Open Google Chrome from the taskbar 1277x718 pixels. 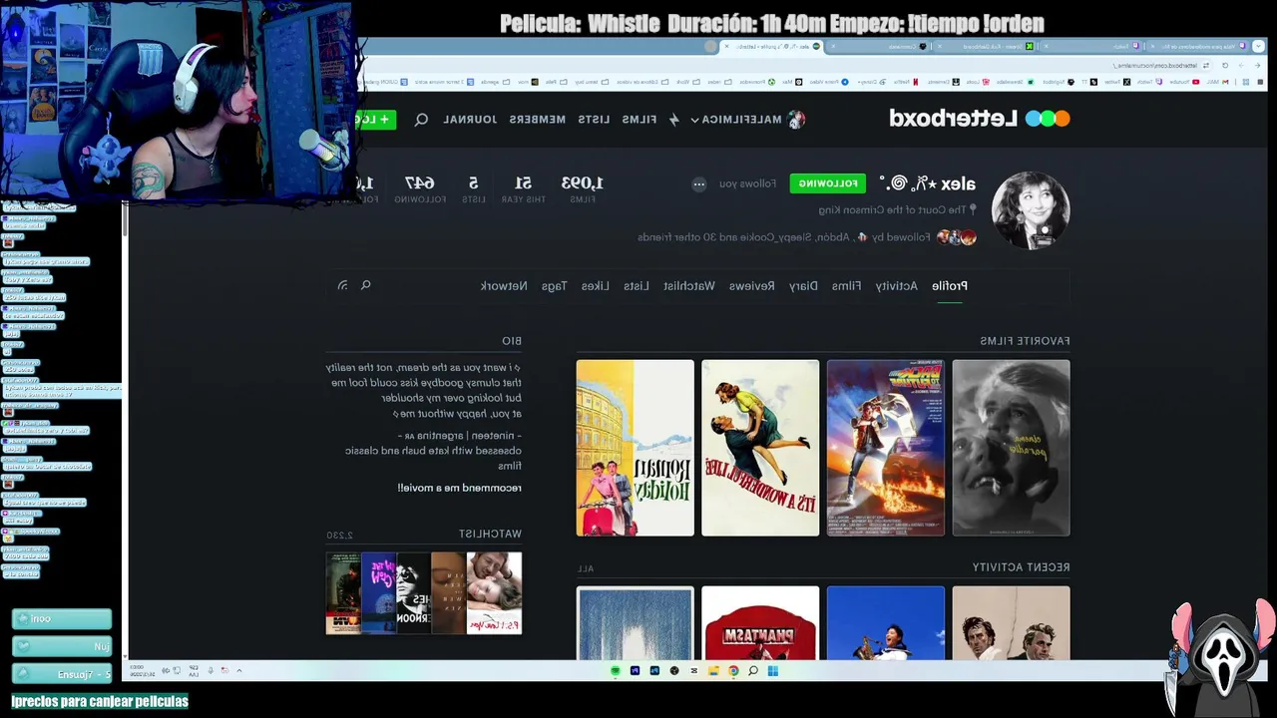pyautogui.click(x=733, y=671)
